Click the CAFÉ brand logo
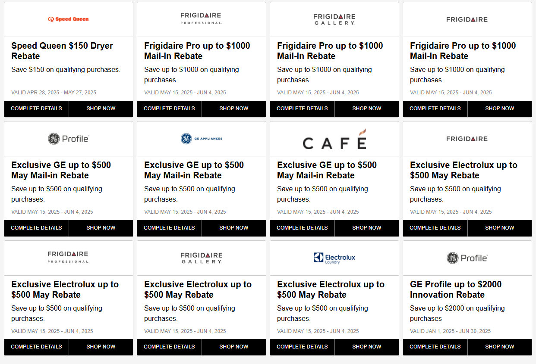536x364 pixels. coord(334,139)
